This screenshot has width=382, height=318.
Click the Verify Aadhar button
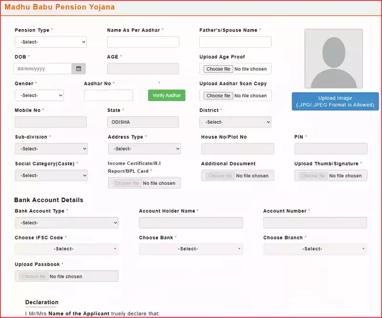tap(167, 95)
